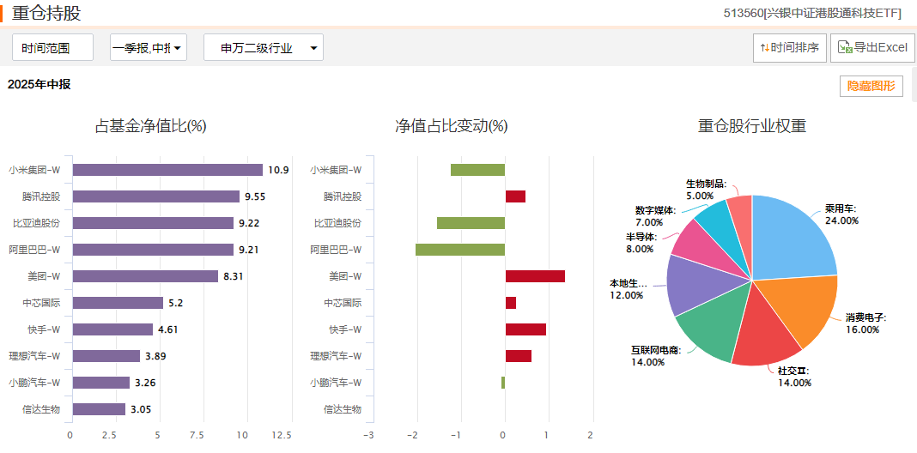Screen dimensions: 917x453
Task: Click the 社交II: 14.00% pie label
Action: tap(794, 377)
